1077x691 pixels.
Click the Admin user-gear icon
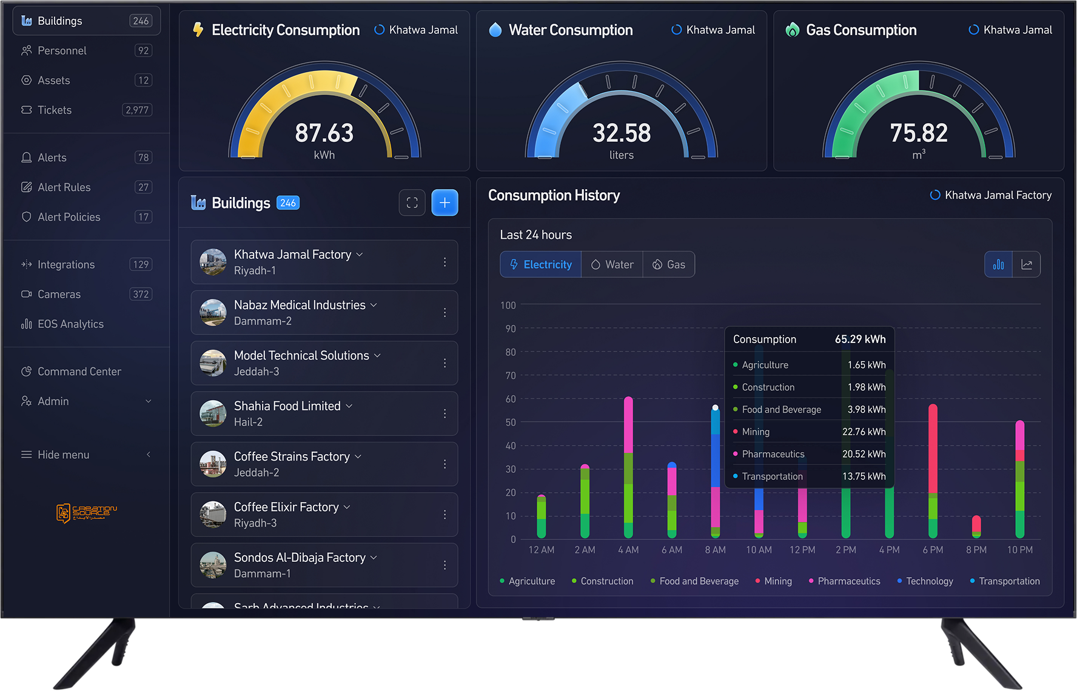[26, 401]
